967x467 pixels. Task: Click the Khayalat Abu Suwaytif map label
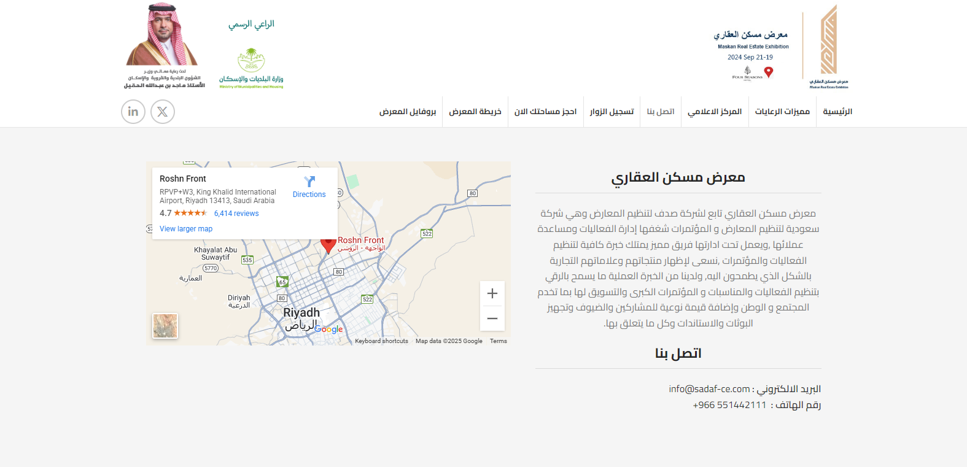(216, 253)
